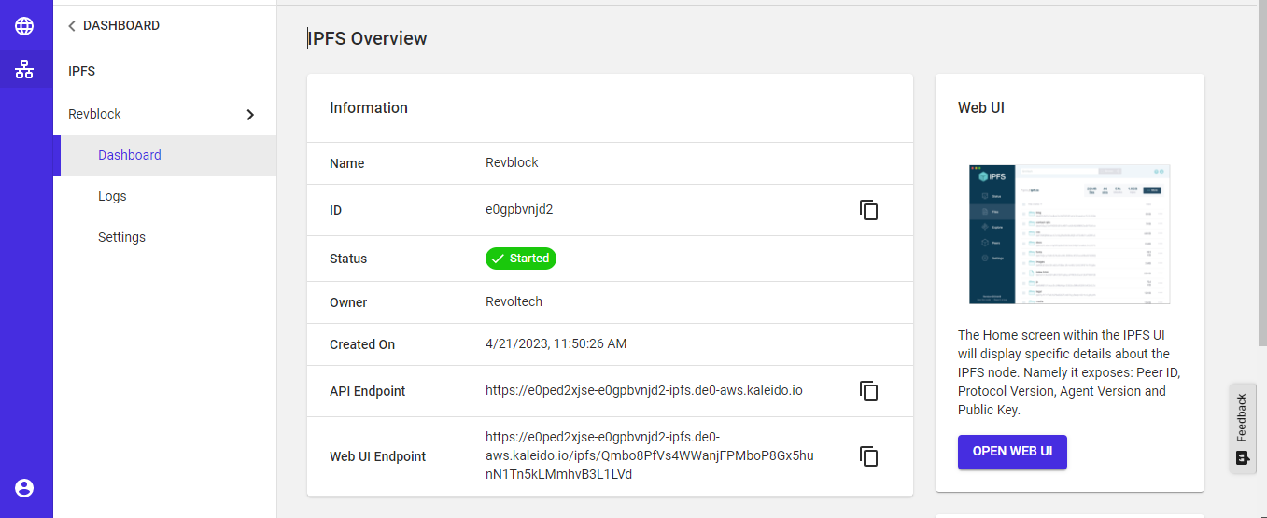Viewport: 1267px width, 518px height.
Task: Click the Created On date value
Action: pos(556,343)
